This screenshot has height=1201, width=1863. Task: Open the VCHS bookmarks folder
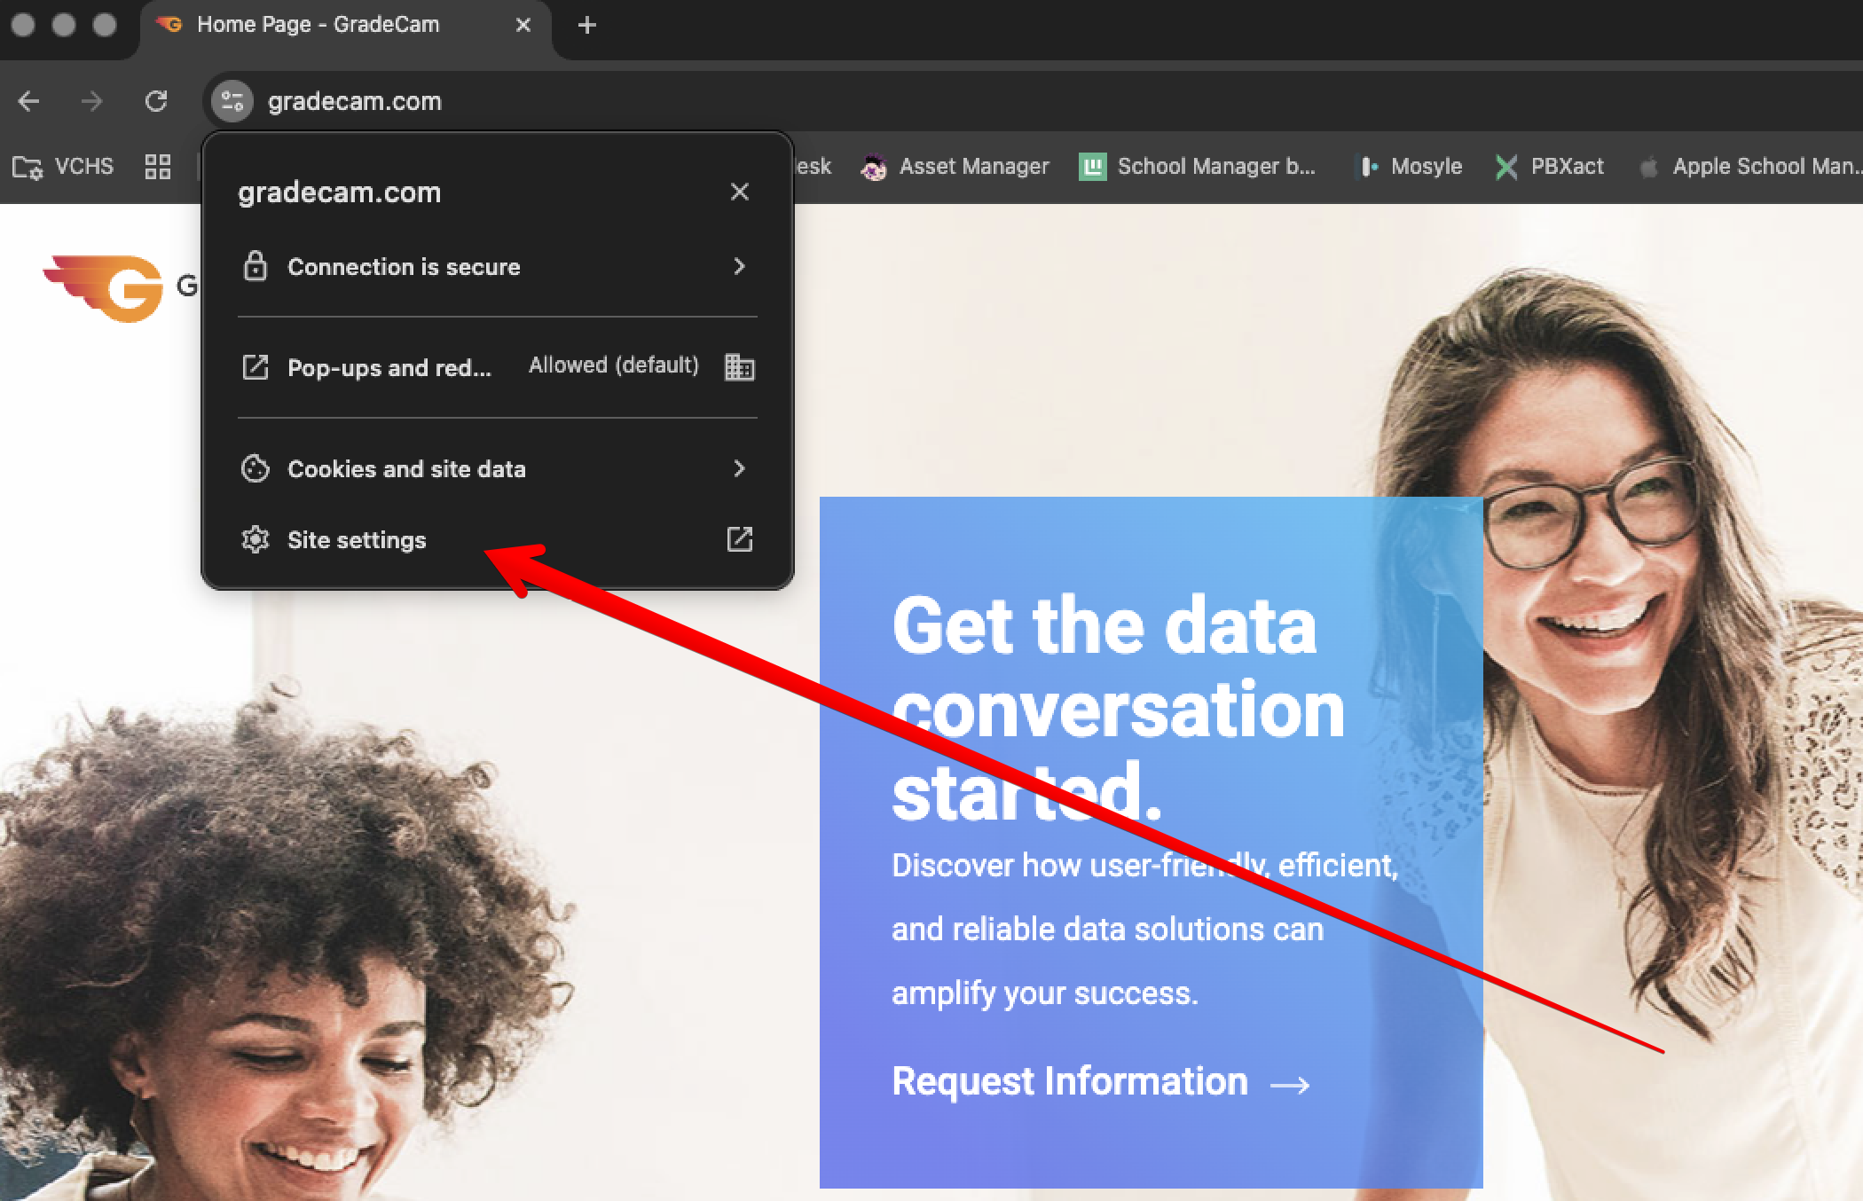[x=63, y=167]
